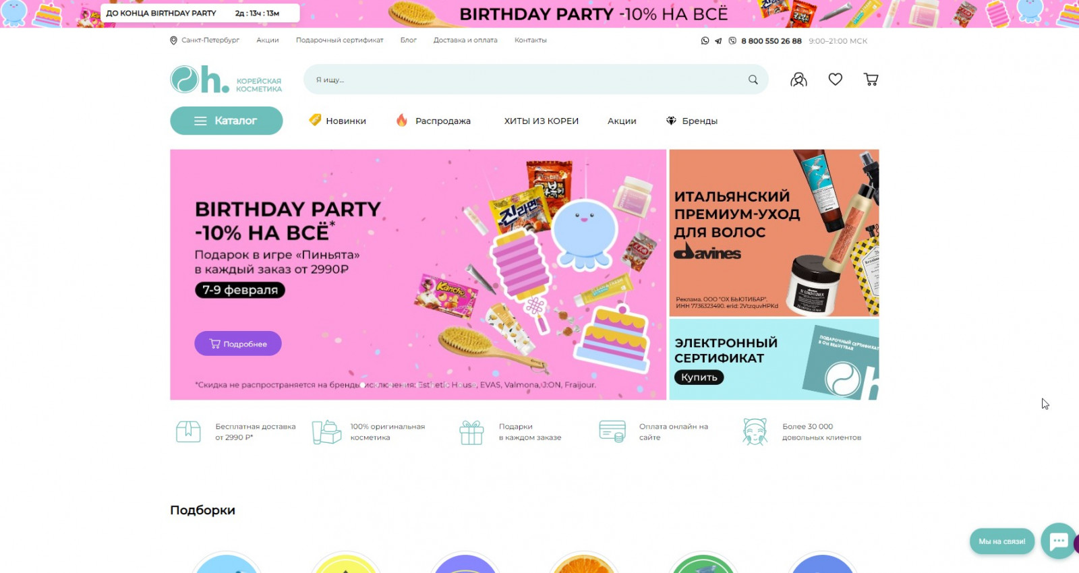This screenshot has height=573, width=1079.
Task: Open the Бренды menu item
Action: point(692,121)
